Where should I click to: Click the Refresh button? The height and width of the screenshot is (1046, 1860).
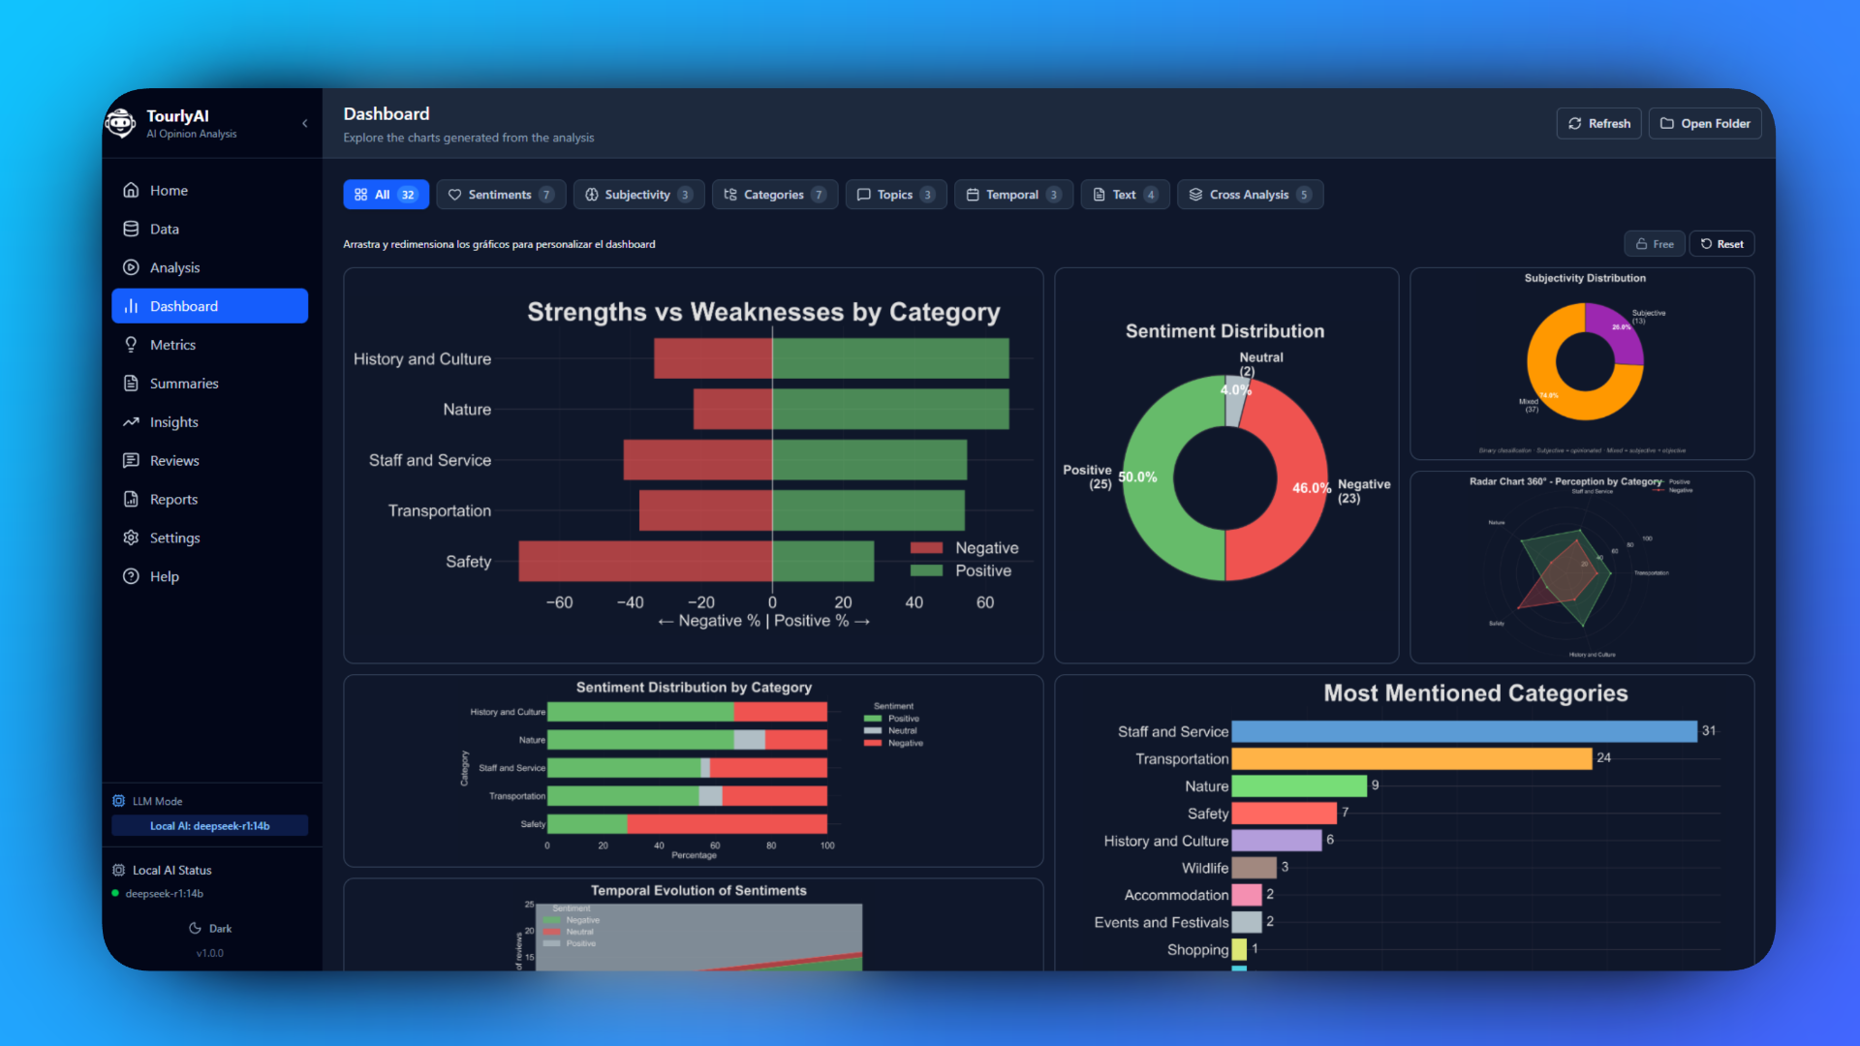[x=1598, y=123]
